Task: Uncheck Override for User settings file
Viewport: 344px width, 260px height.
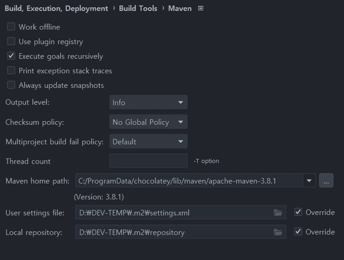Action: pos(298,212)
